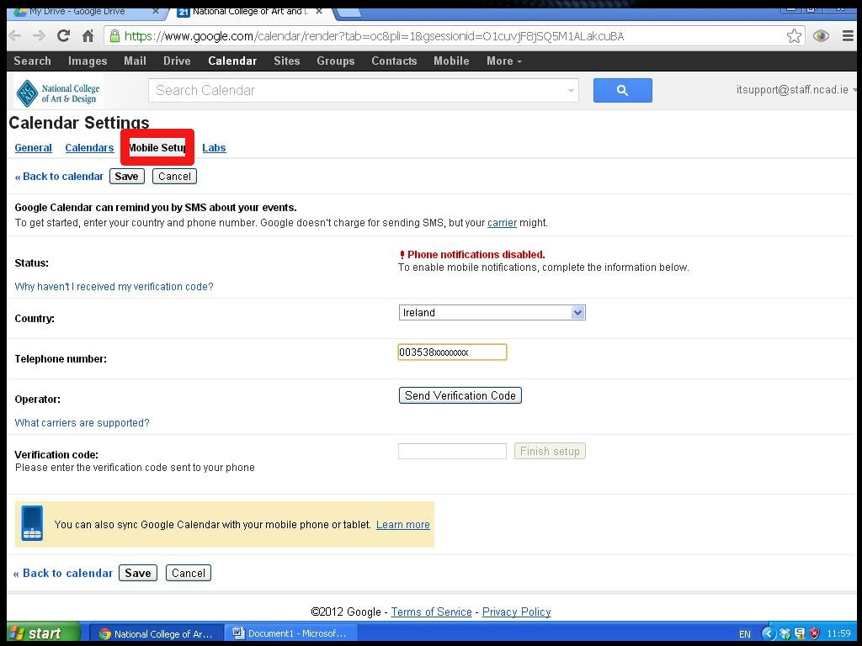Go to Mail in the Google bar
The height and width of the screenshot is (646, 862).
coord(136,61)
